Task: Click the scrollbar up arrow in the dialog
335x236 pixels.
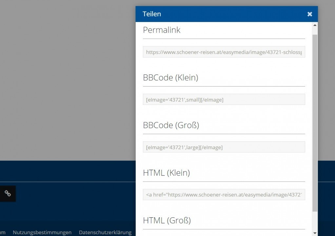Action: click(x=315, y=25)
